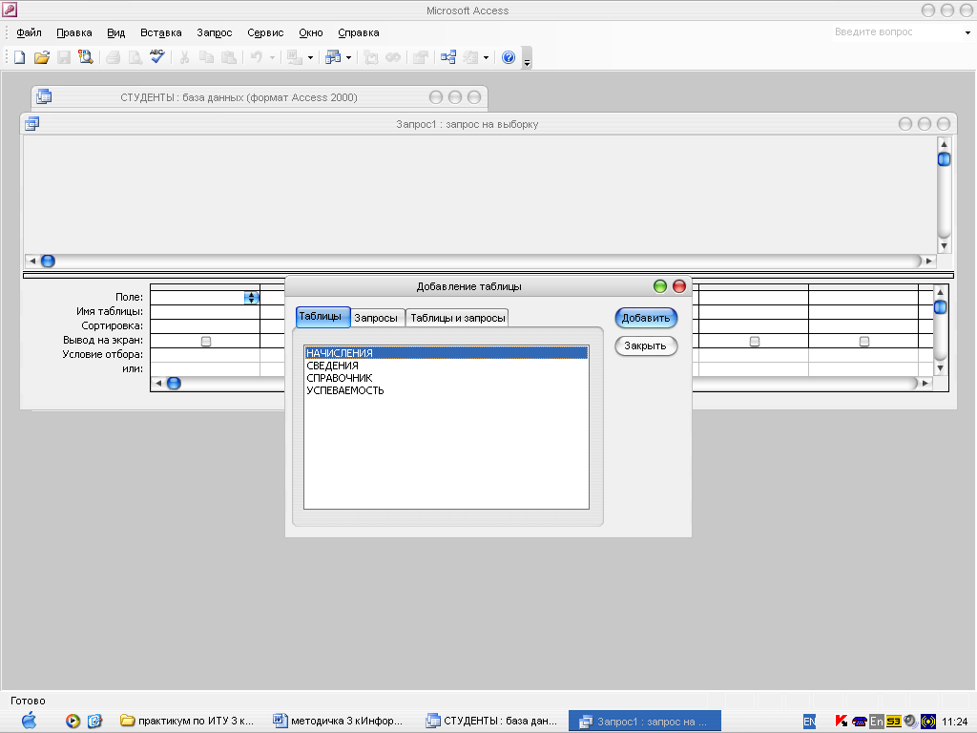Image resolution: width=977 pixels, height=733 pixels.
Task: Switch to the 'Таблицы и запросы' tab
Action: pyautogui.click(x=457, y=318)
